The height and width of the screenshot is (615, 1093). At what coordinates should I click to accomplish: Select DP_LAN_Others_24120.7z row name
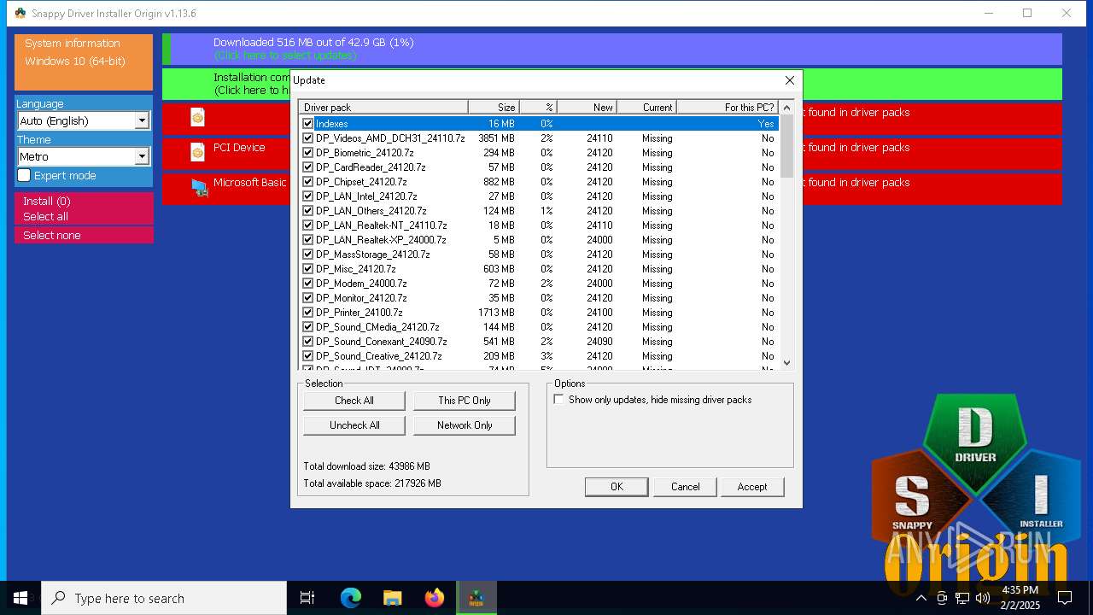click(x=371, y=211)
